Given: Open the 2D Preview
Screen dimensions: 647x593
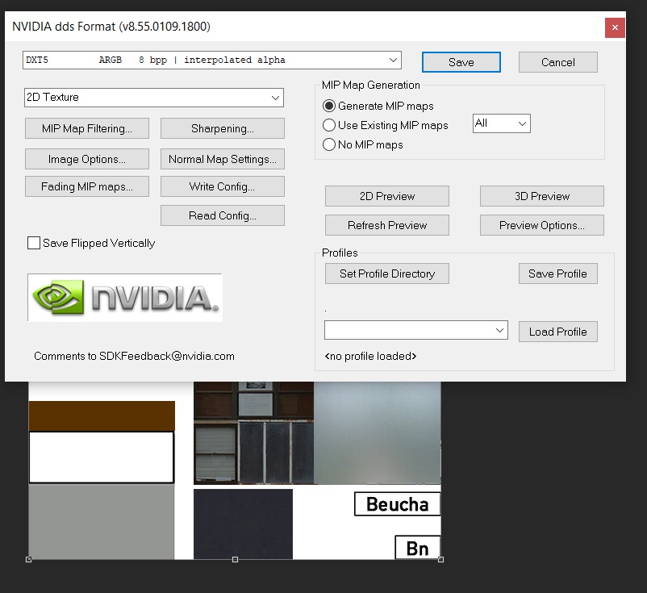Looking at the screenshot, I should click(387, 196).
